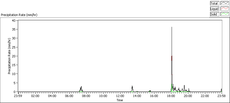The height and width of the screenshot is (103, 230).
Task: Open the Solid green line swatch
Action: (x=225, y=14)
